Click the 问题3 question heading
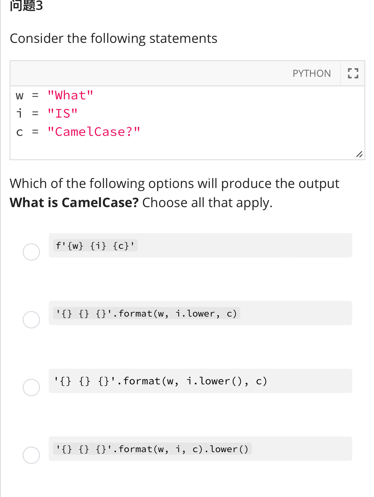374x497 pixels. pyautogui.click(x=26, y=6)
